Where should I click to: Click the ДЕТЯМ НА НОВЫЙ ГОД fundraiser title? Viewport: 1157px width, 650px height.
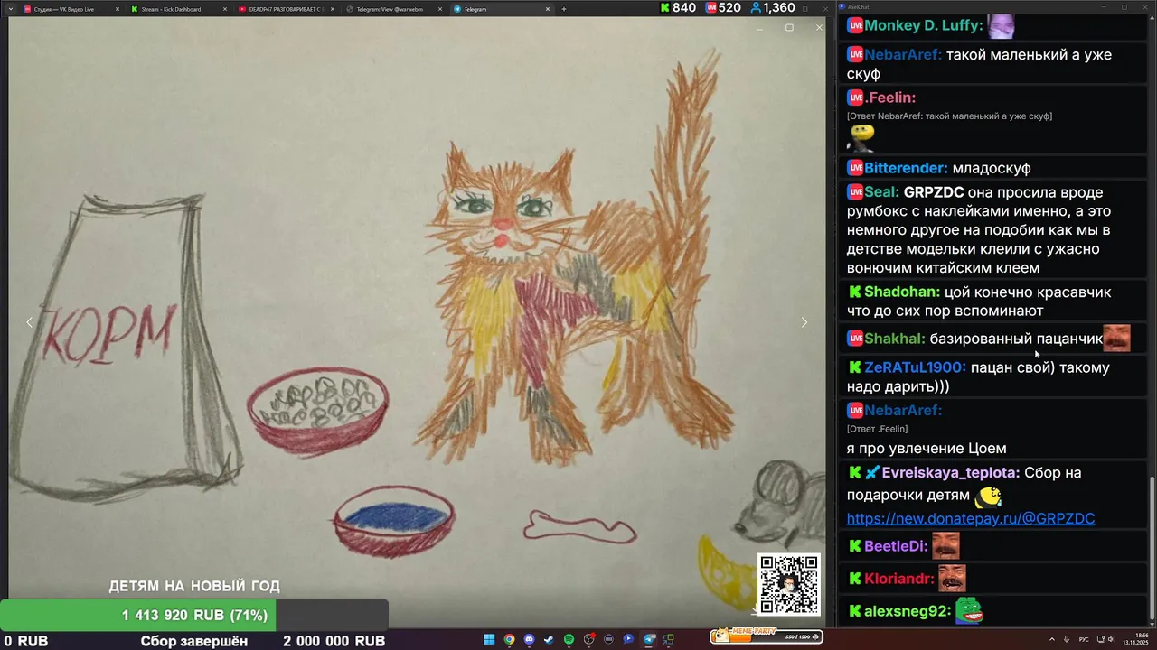[194, 587]
